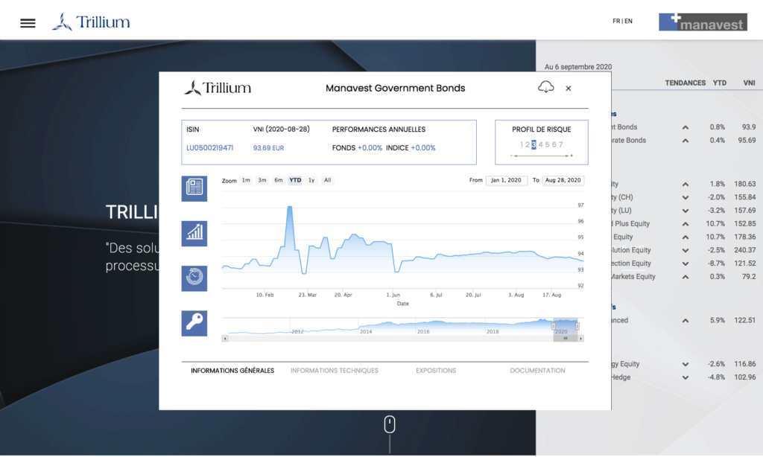
Task: Select the key information icon
Action: point(194,323)
